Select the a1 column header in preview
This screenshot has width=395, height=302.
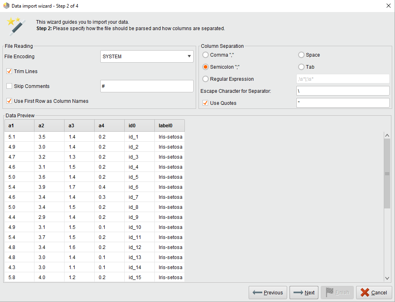coord(19,125)
